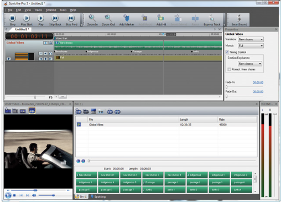Click the Add Marker tool

click(127, 20)
